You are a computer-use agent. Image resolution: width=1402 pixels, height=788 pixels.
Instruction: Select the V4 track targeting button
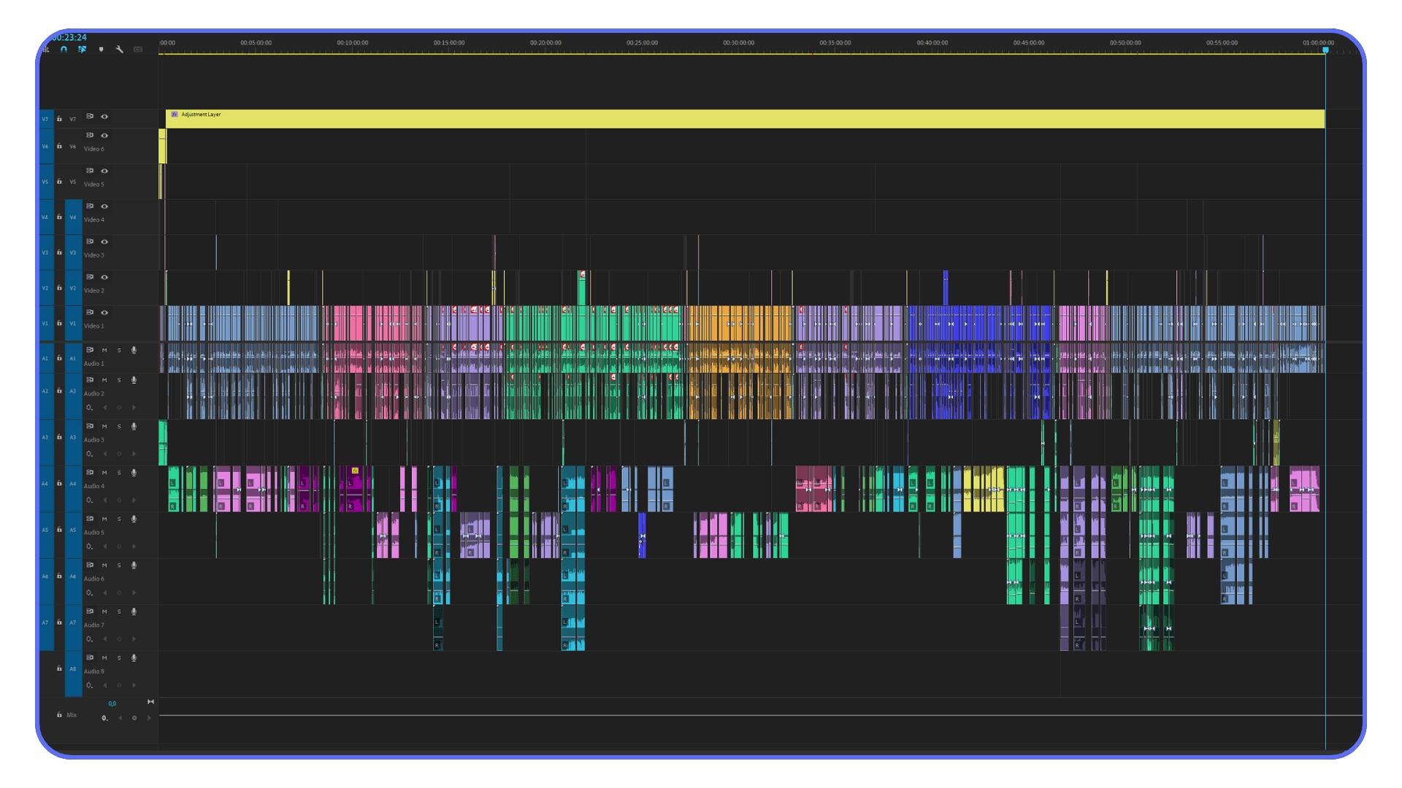click(72, 217)
